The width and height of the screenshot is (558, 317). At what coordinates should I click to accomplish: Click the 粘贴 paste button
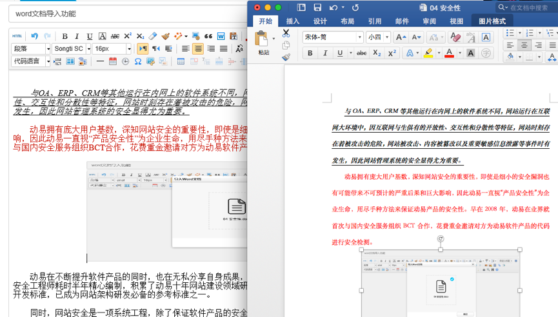[x=264, y=43]
